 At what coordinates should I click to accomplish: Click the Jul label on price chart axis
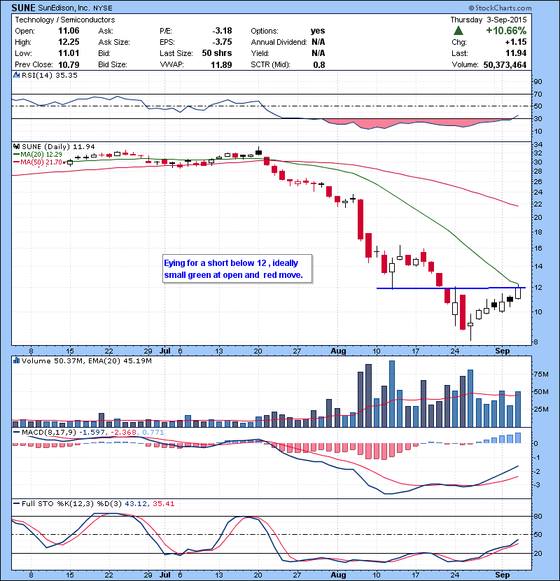(x=165, y=351)
